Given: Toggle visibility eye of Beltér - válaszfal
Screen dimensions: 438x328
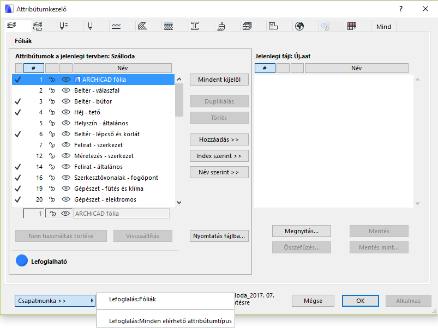Looking at the screenshot, I should tap(65, 90).
